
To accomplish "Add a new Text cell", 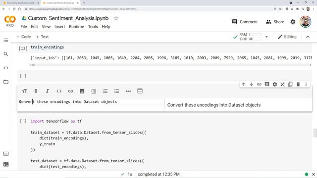I will pos(42,37).
